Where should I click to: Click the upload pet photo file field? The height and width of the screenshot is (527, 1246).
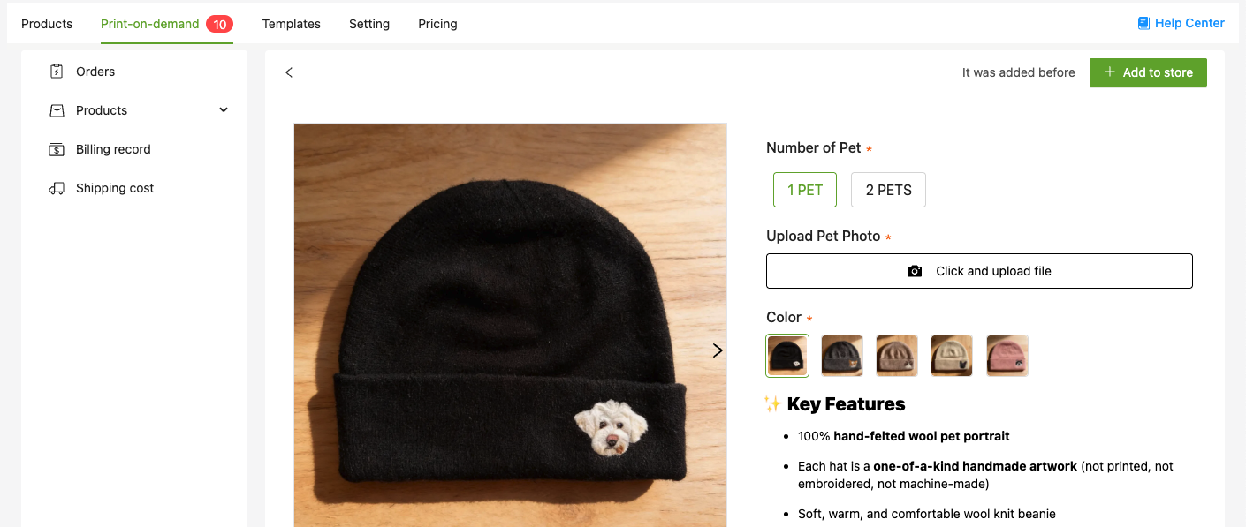(x=979, y=271)
